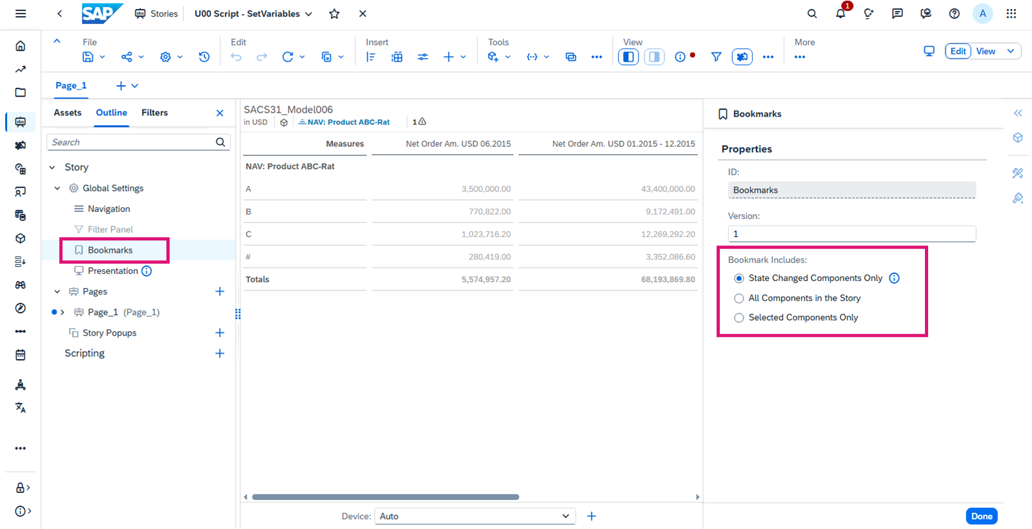
Task: Expand the Page_1 tree node
Action: pyautogui.click(x=63, y=313)
